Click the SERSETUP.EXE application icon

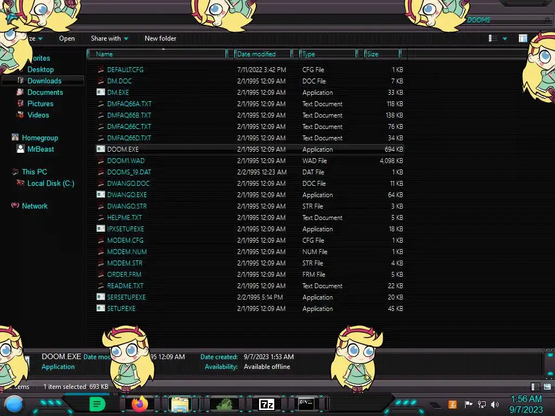(101, 297)
